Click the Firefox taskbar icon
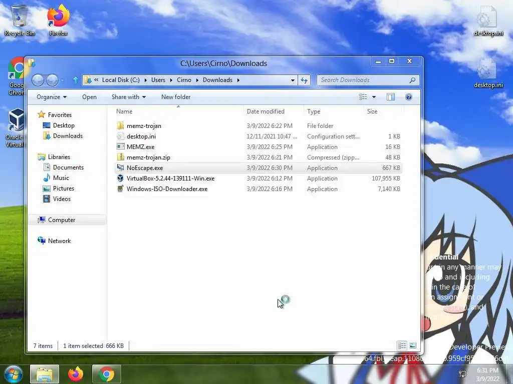 (76, 374)
